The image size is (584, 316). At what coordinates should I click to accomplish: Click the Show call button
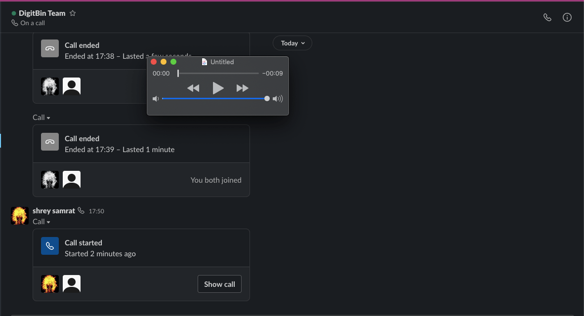click(x=219, y=284)
